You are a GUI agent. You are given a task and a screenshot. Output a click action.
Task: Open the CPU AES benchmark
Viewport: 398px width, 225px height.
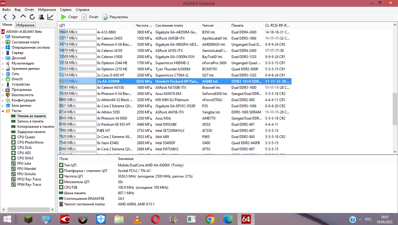(x=24, y=153)
